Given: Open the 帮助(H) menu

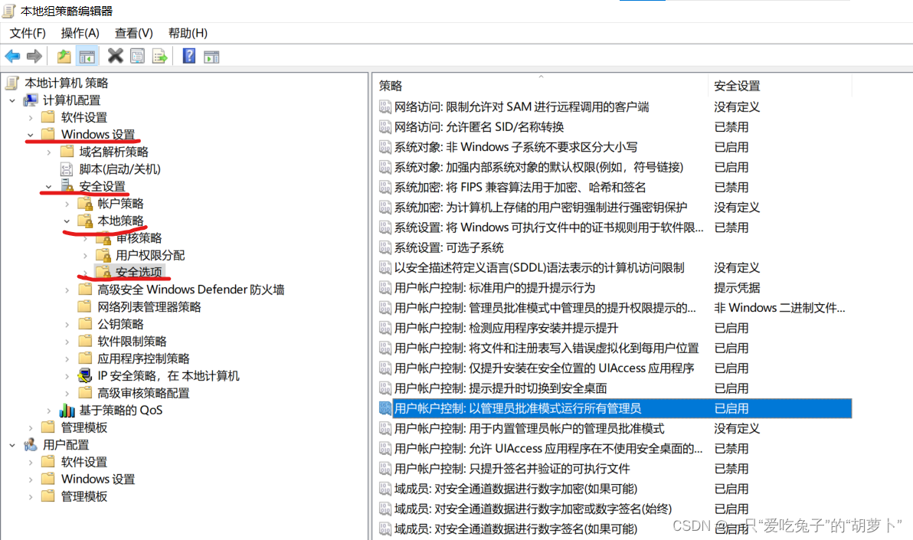Looking at the screenshot, I should click(x=188, y=33).
